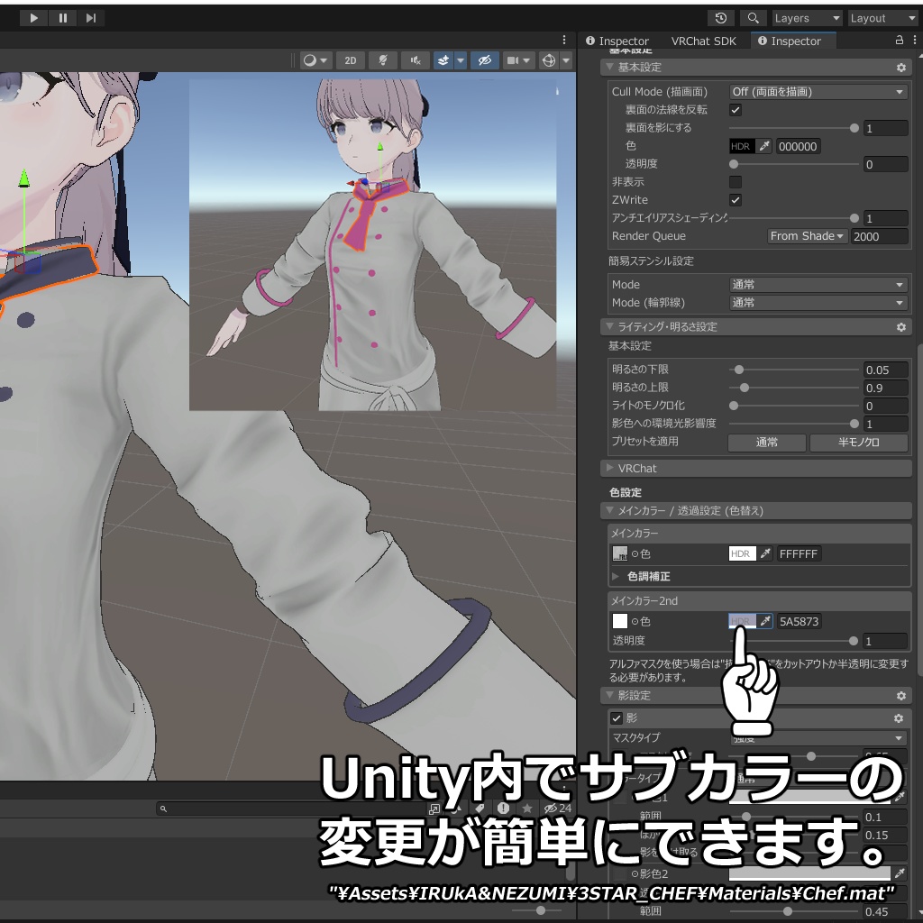Click the eyedropper next to 影色2
923x923 pixels.
pyautogui.click(x=901, y=873)
